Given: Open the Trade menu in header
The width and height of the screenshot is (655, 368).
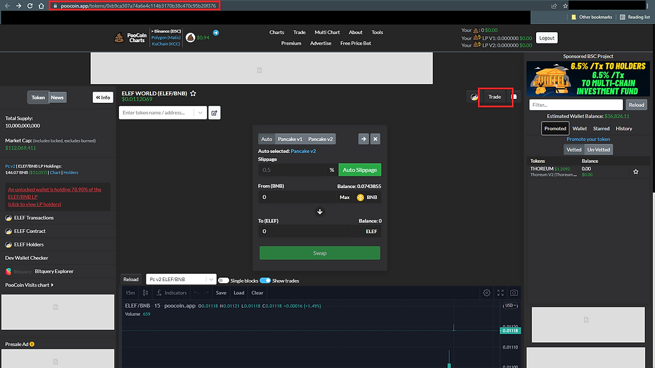Looking at the screenshot, I should (299, 32).
